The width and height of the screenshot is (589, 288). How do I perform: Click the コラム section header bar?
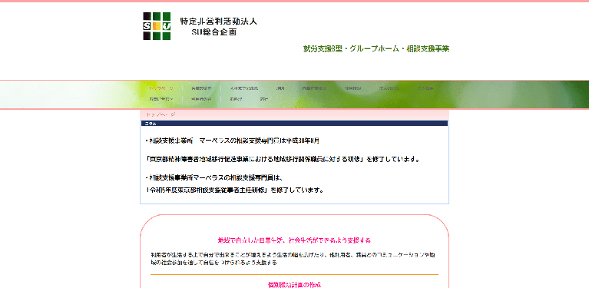click(294, 123)
